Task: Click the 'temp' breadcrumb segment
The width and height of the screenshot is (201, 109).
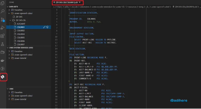Action: pos(141,7)
